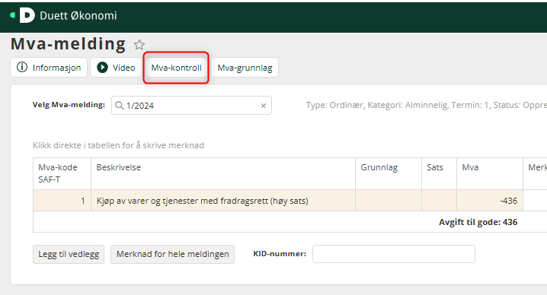Viewport: 547px width, 295px height.
Task: Mark Mva-melding as favorite with star
Action: tap(139, 45)
